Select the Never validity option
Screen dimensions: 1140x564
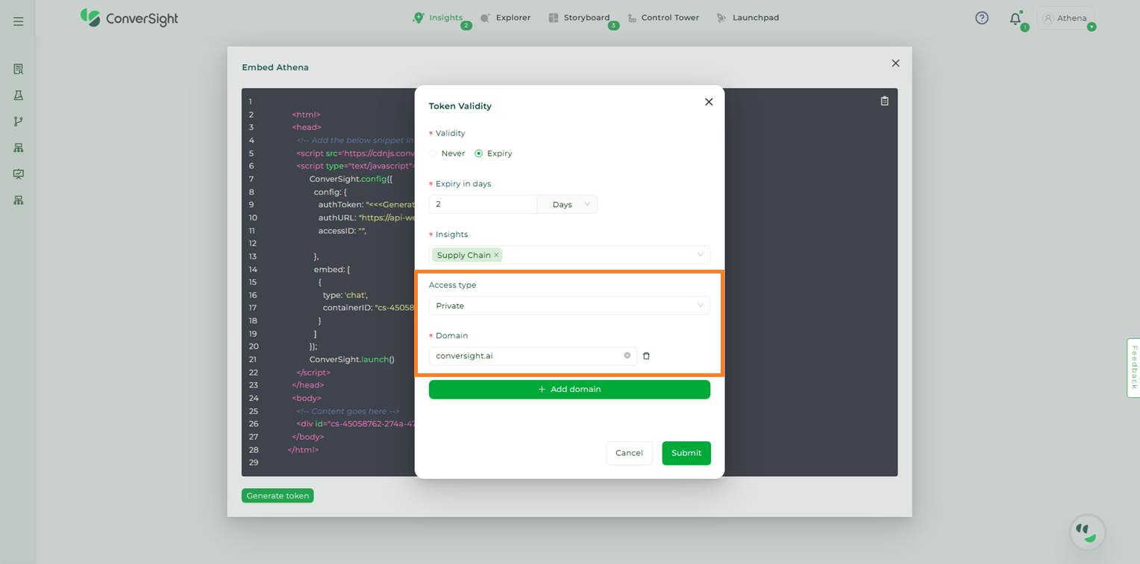(x=433, y=153)
